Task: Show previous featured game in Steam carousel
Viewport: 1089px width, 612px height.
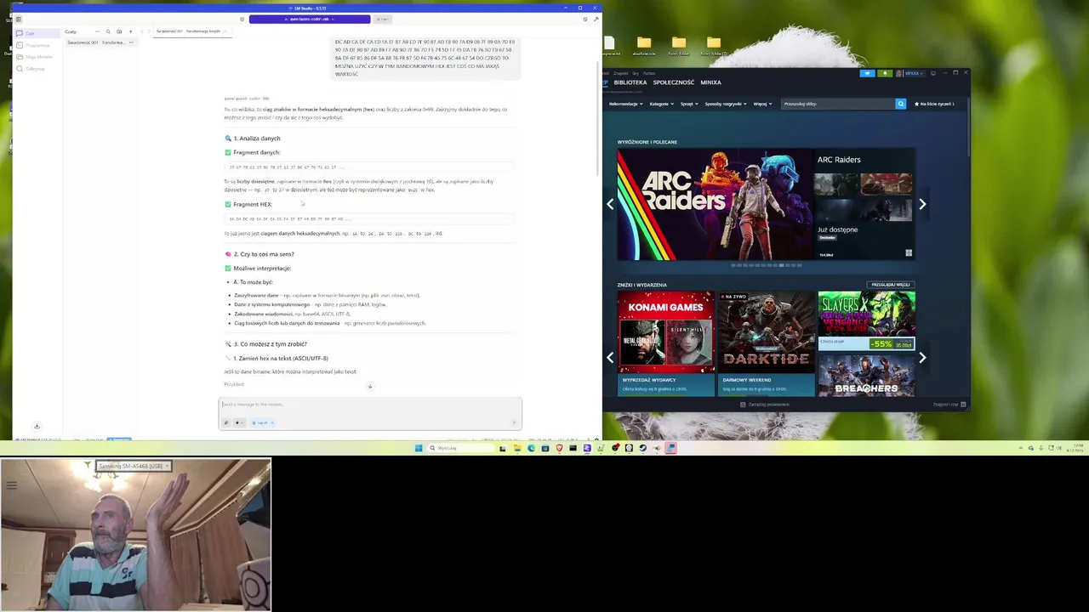Action: 610,204
